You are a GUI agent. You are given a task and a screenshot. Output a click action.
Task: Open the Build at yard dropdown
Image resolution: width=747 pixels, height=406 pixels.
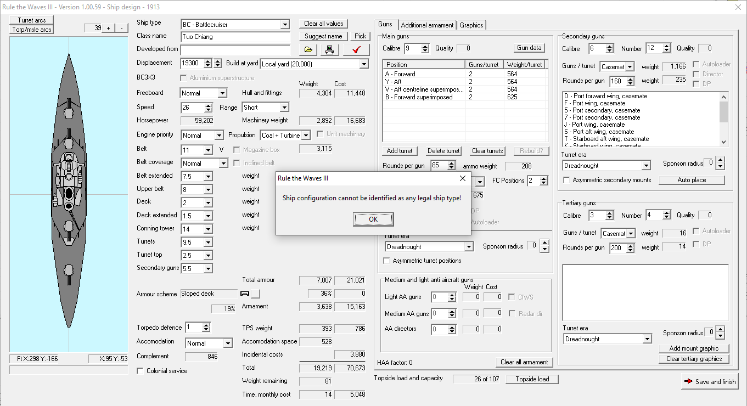[364, 64]
